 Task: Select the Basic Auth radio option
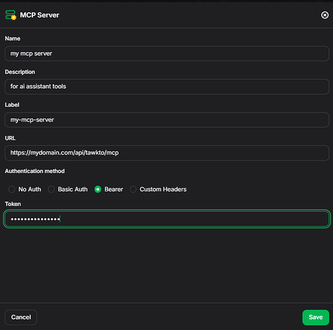tap(51, 189)
